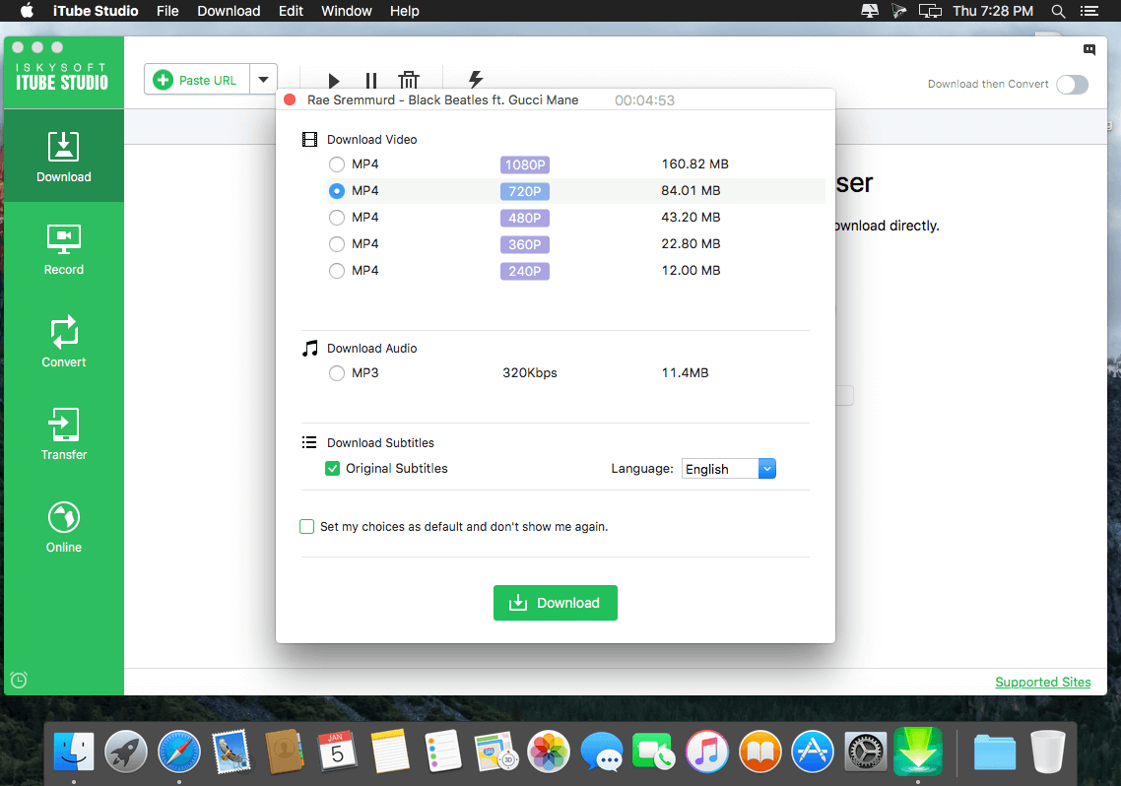Open App Store from the dock
Viewport: 1121px width, 786px height.
(812, 752)
